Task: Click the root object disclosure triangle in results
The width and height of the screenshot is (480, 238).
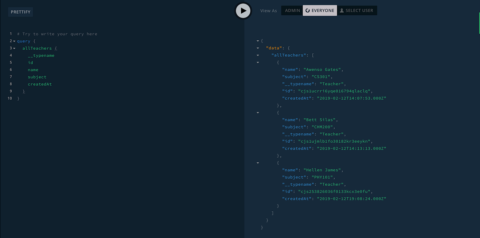Action: [x=258, y=41]
